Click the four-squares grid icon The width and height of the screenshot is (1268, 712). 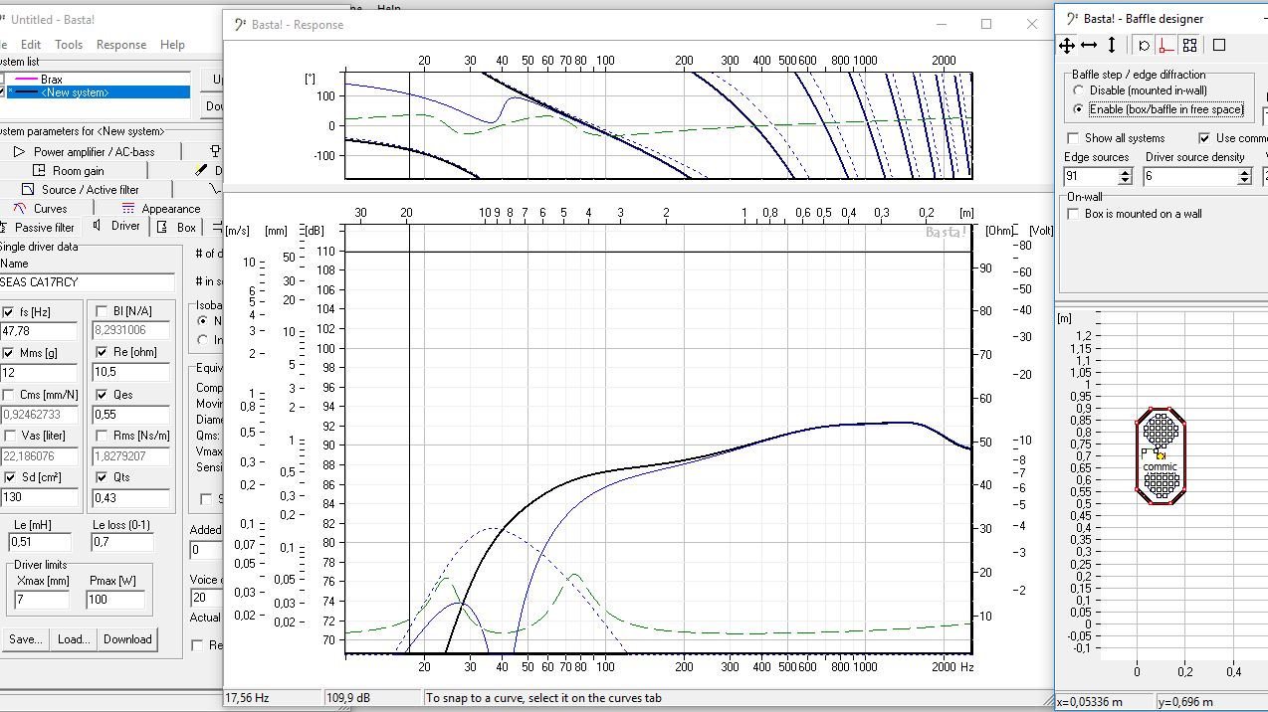(x=1189, y=45)
